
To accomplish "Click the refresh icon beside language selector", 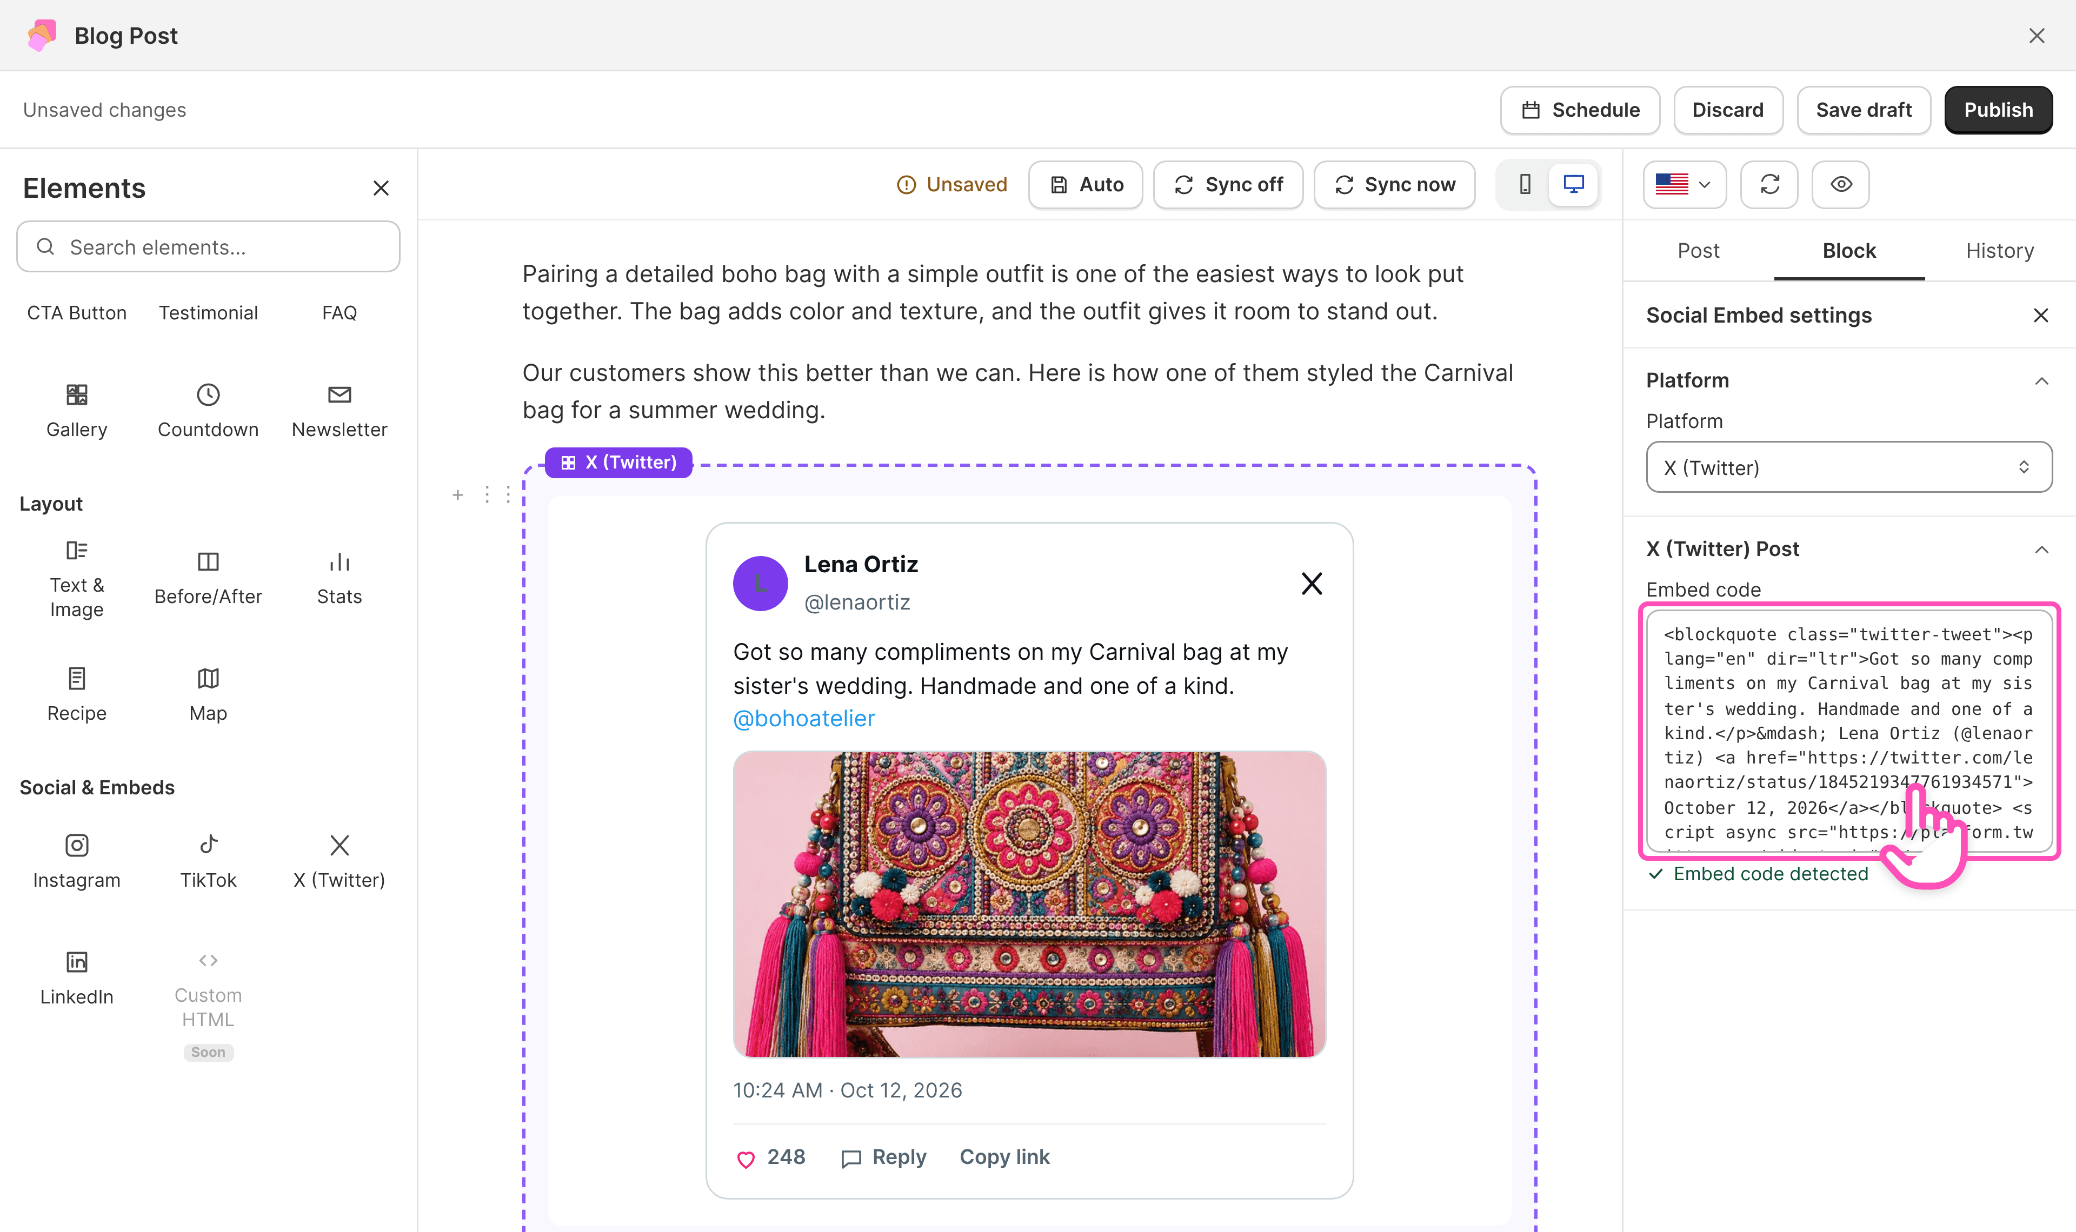I will click(1769, 184).
